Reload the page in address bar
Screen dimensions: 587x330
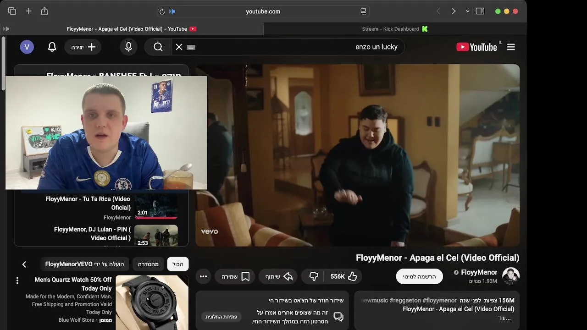tap(162, 11)
